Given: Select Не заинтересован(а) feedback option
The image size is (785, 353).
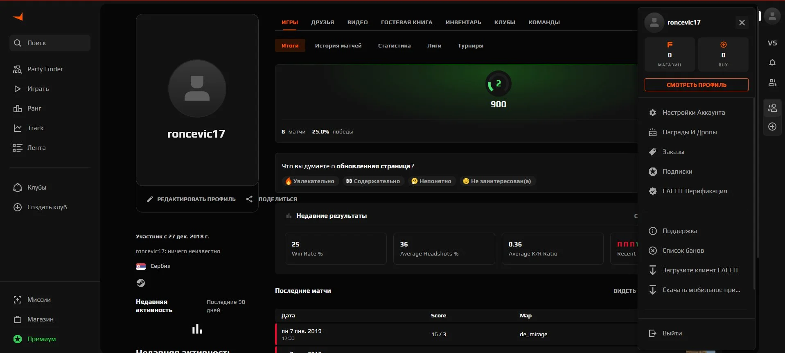Looking at the screenshot, I should pos(497,181).
